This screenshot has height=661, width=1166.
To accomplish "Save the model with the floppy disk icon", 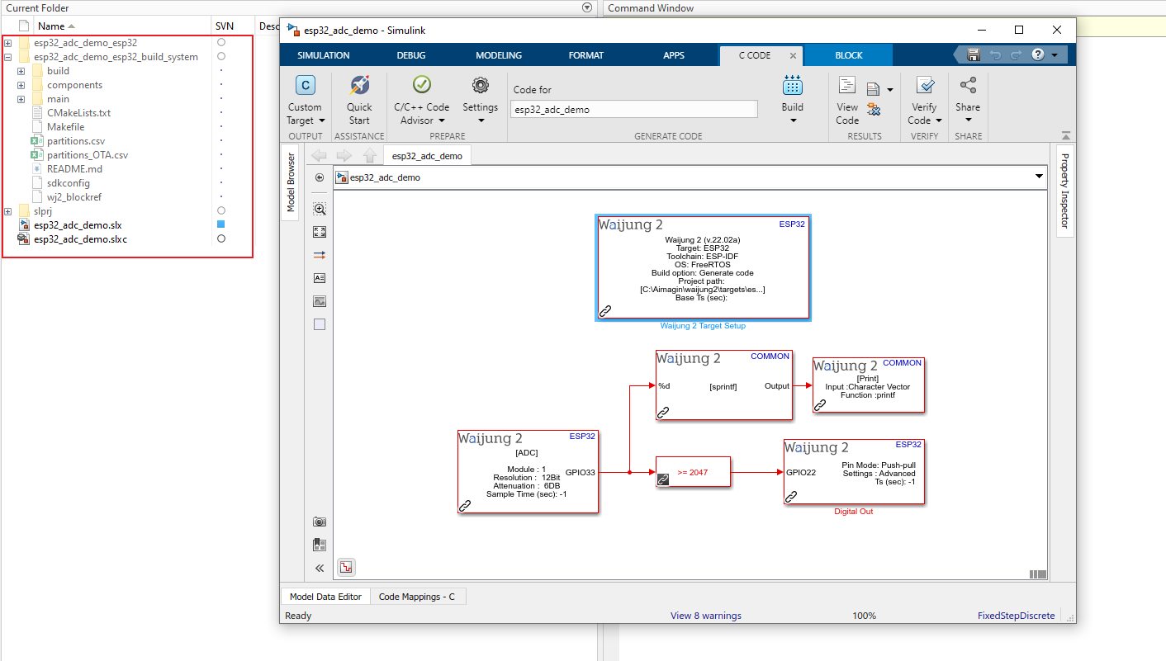I will point(974,55).
